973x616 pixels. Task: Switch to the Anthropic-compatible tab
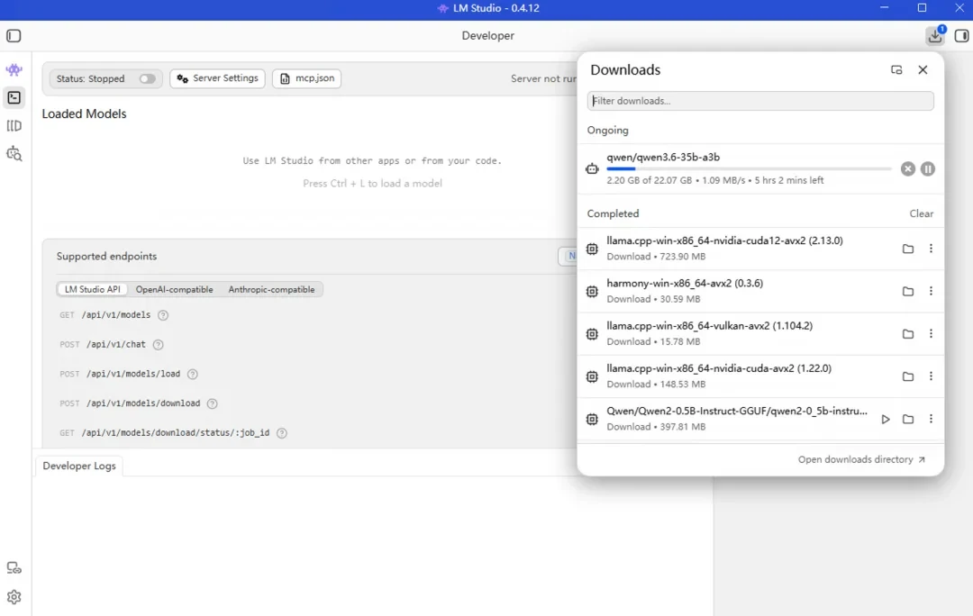click(271, 290)
